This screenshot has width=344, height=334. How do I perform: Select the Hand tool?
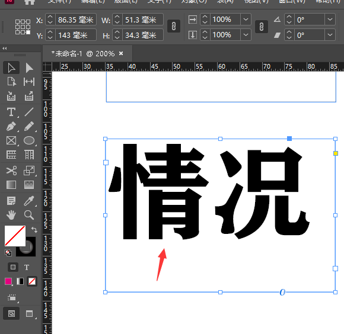pyautogui.click(x=11, y=215)
